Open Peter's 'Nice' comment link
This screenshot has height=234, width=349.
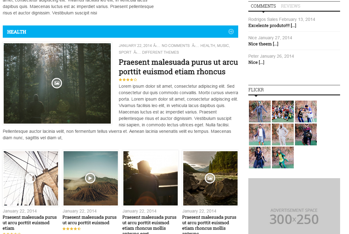point(256,62)
